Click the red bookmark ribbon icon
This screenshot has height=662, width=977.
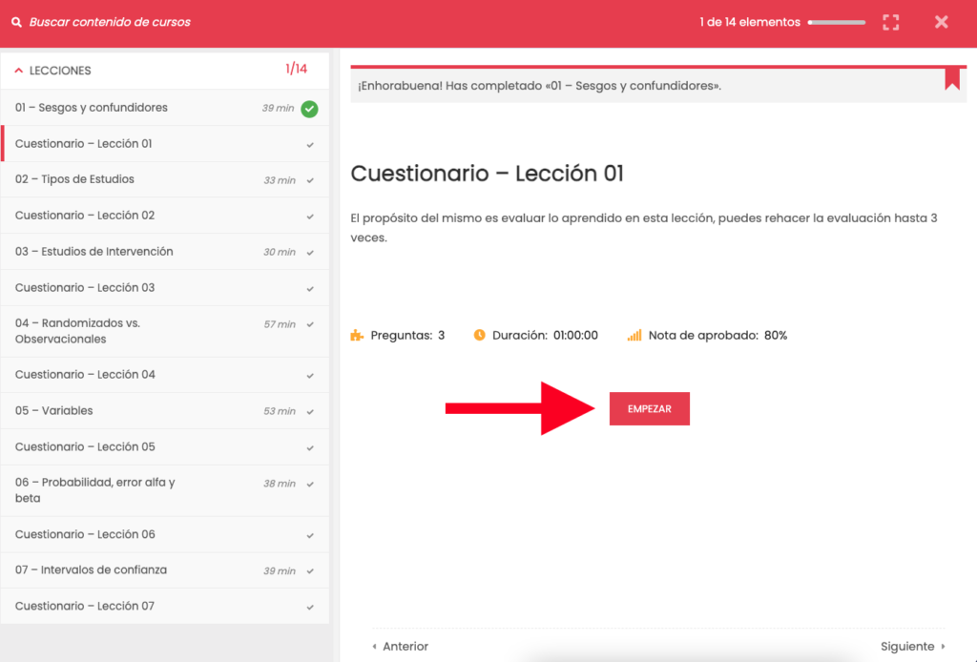(951, 78)
